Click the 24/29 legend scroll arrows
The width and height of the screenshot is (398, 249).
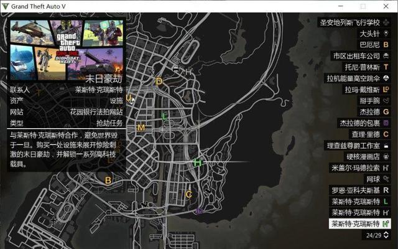[x=386, y=235]
